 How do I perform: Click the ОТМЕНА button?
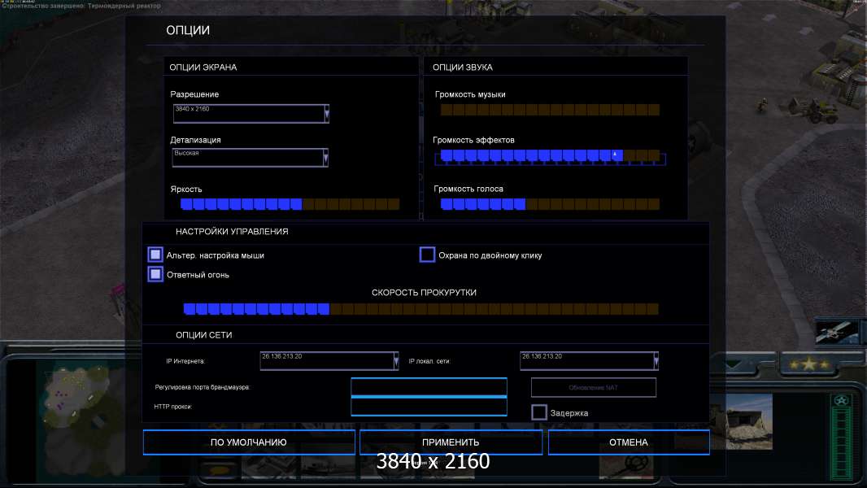click(x=629, y=442)
